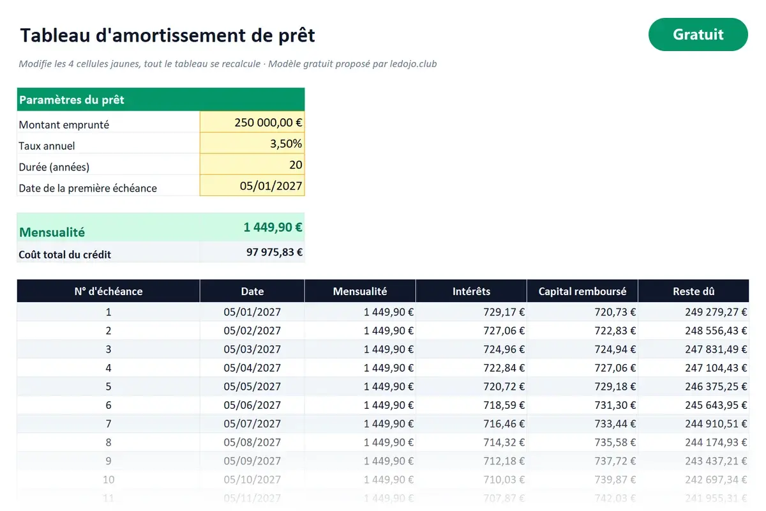Select the date cell 05/01/2027 in row 1
This screenshot has width=766, height=511.
(x=252, y=312)
